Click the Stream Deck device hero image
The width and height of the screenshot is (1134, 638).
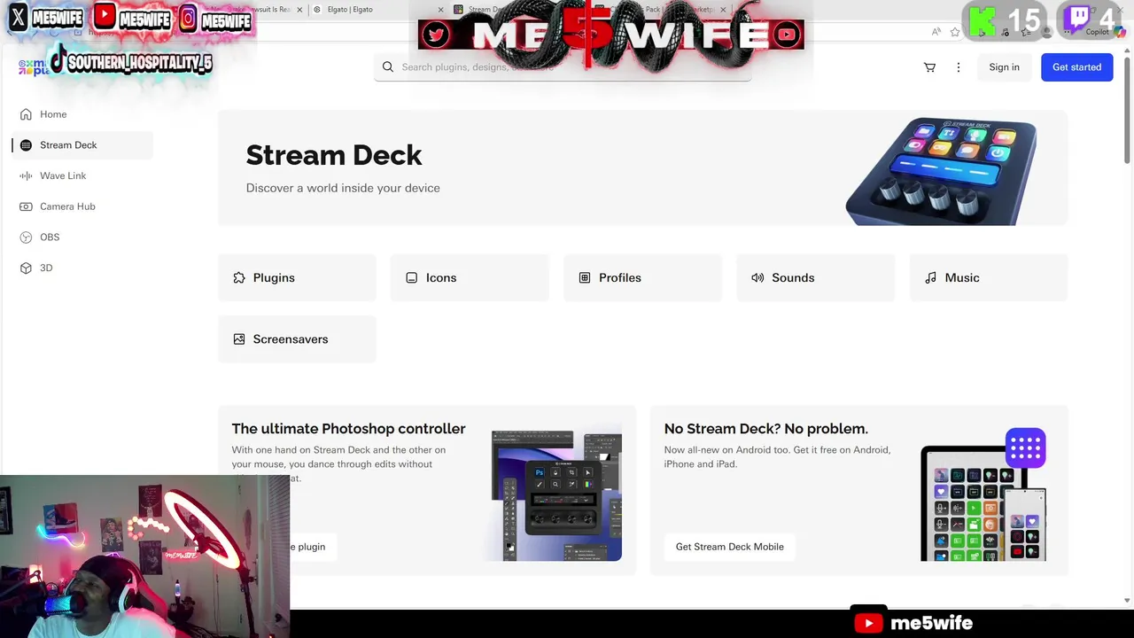(x=942, y=170)
